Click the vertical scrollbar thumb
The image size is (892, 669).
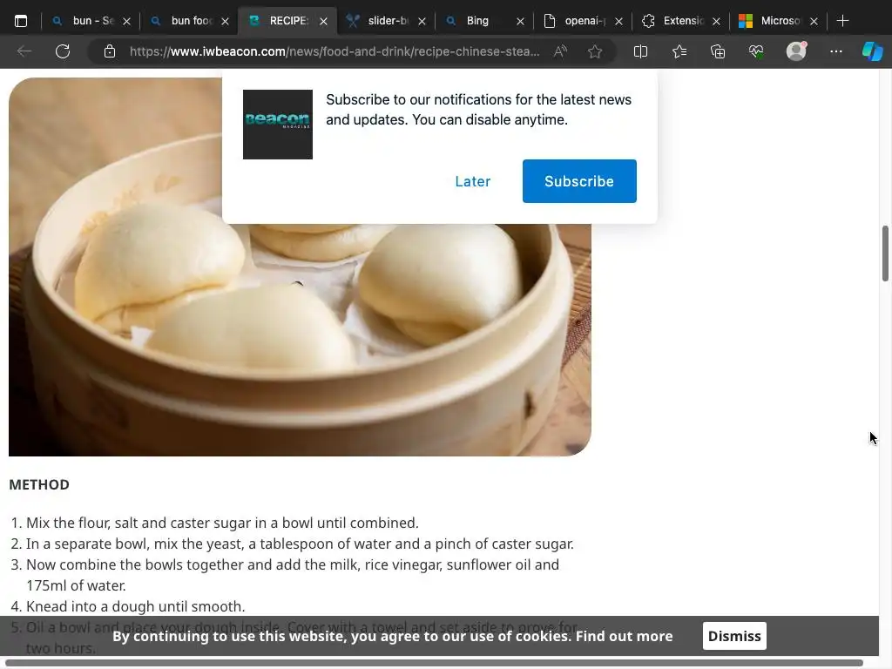(x=885, y=253)
